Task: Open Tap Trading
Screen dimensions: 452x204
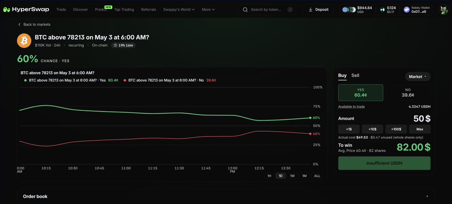Action: coord(124,9)
